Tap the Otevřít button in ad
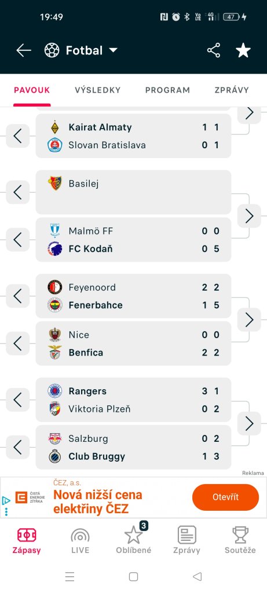The height and width of the screenshot is (593, 267). (226, 497)
